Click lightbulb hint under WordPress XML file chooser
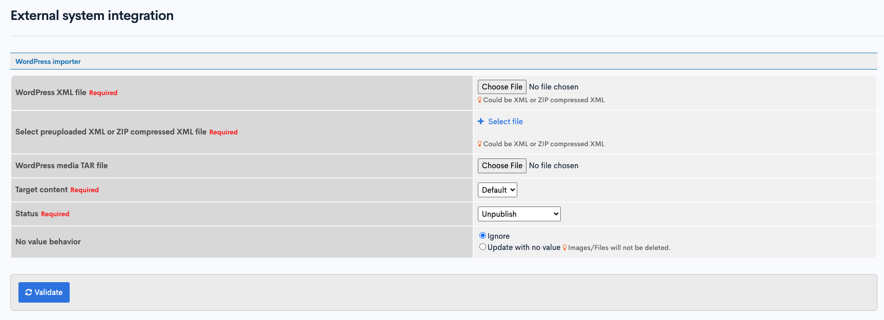The width and height of the screenshot is (884, 320). [x=480, y=100]
